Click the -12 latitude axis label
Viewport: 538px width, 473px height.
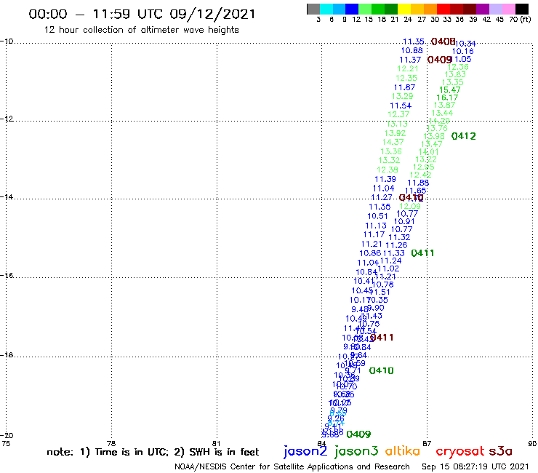(x=7, y=119)
